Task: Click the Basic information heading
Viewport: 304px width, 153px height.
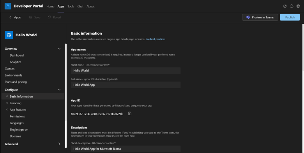Action: coord(86,34)
